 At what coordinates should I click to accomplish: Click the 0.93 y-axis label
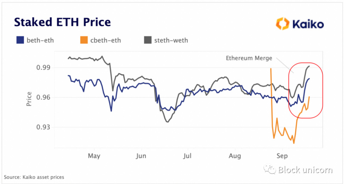click(43, 127)
